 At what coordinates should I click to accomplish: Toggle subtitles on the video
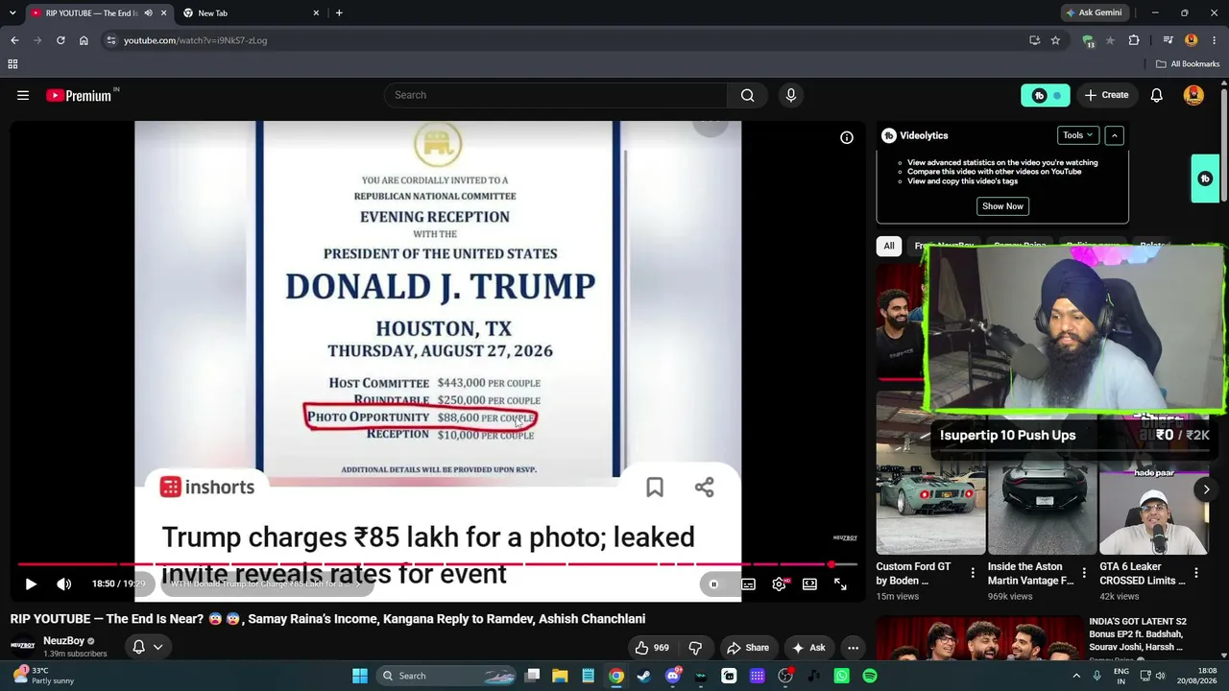(x=748, y=584)
